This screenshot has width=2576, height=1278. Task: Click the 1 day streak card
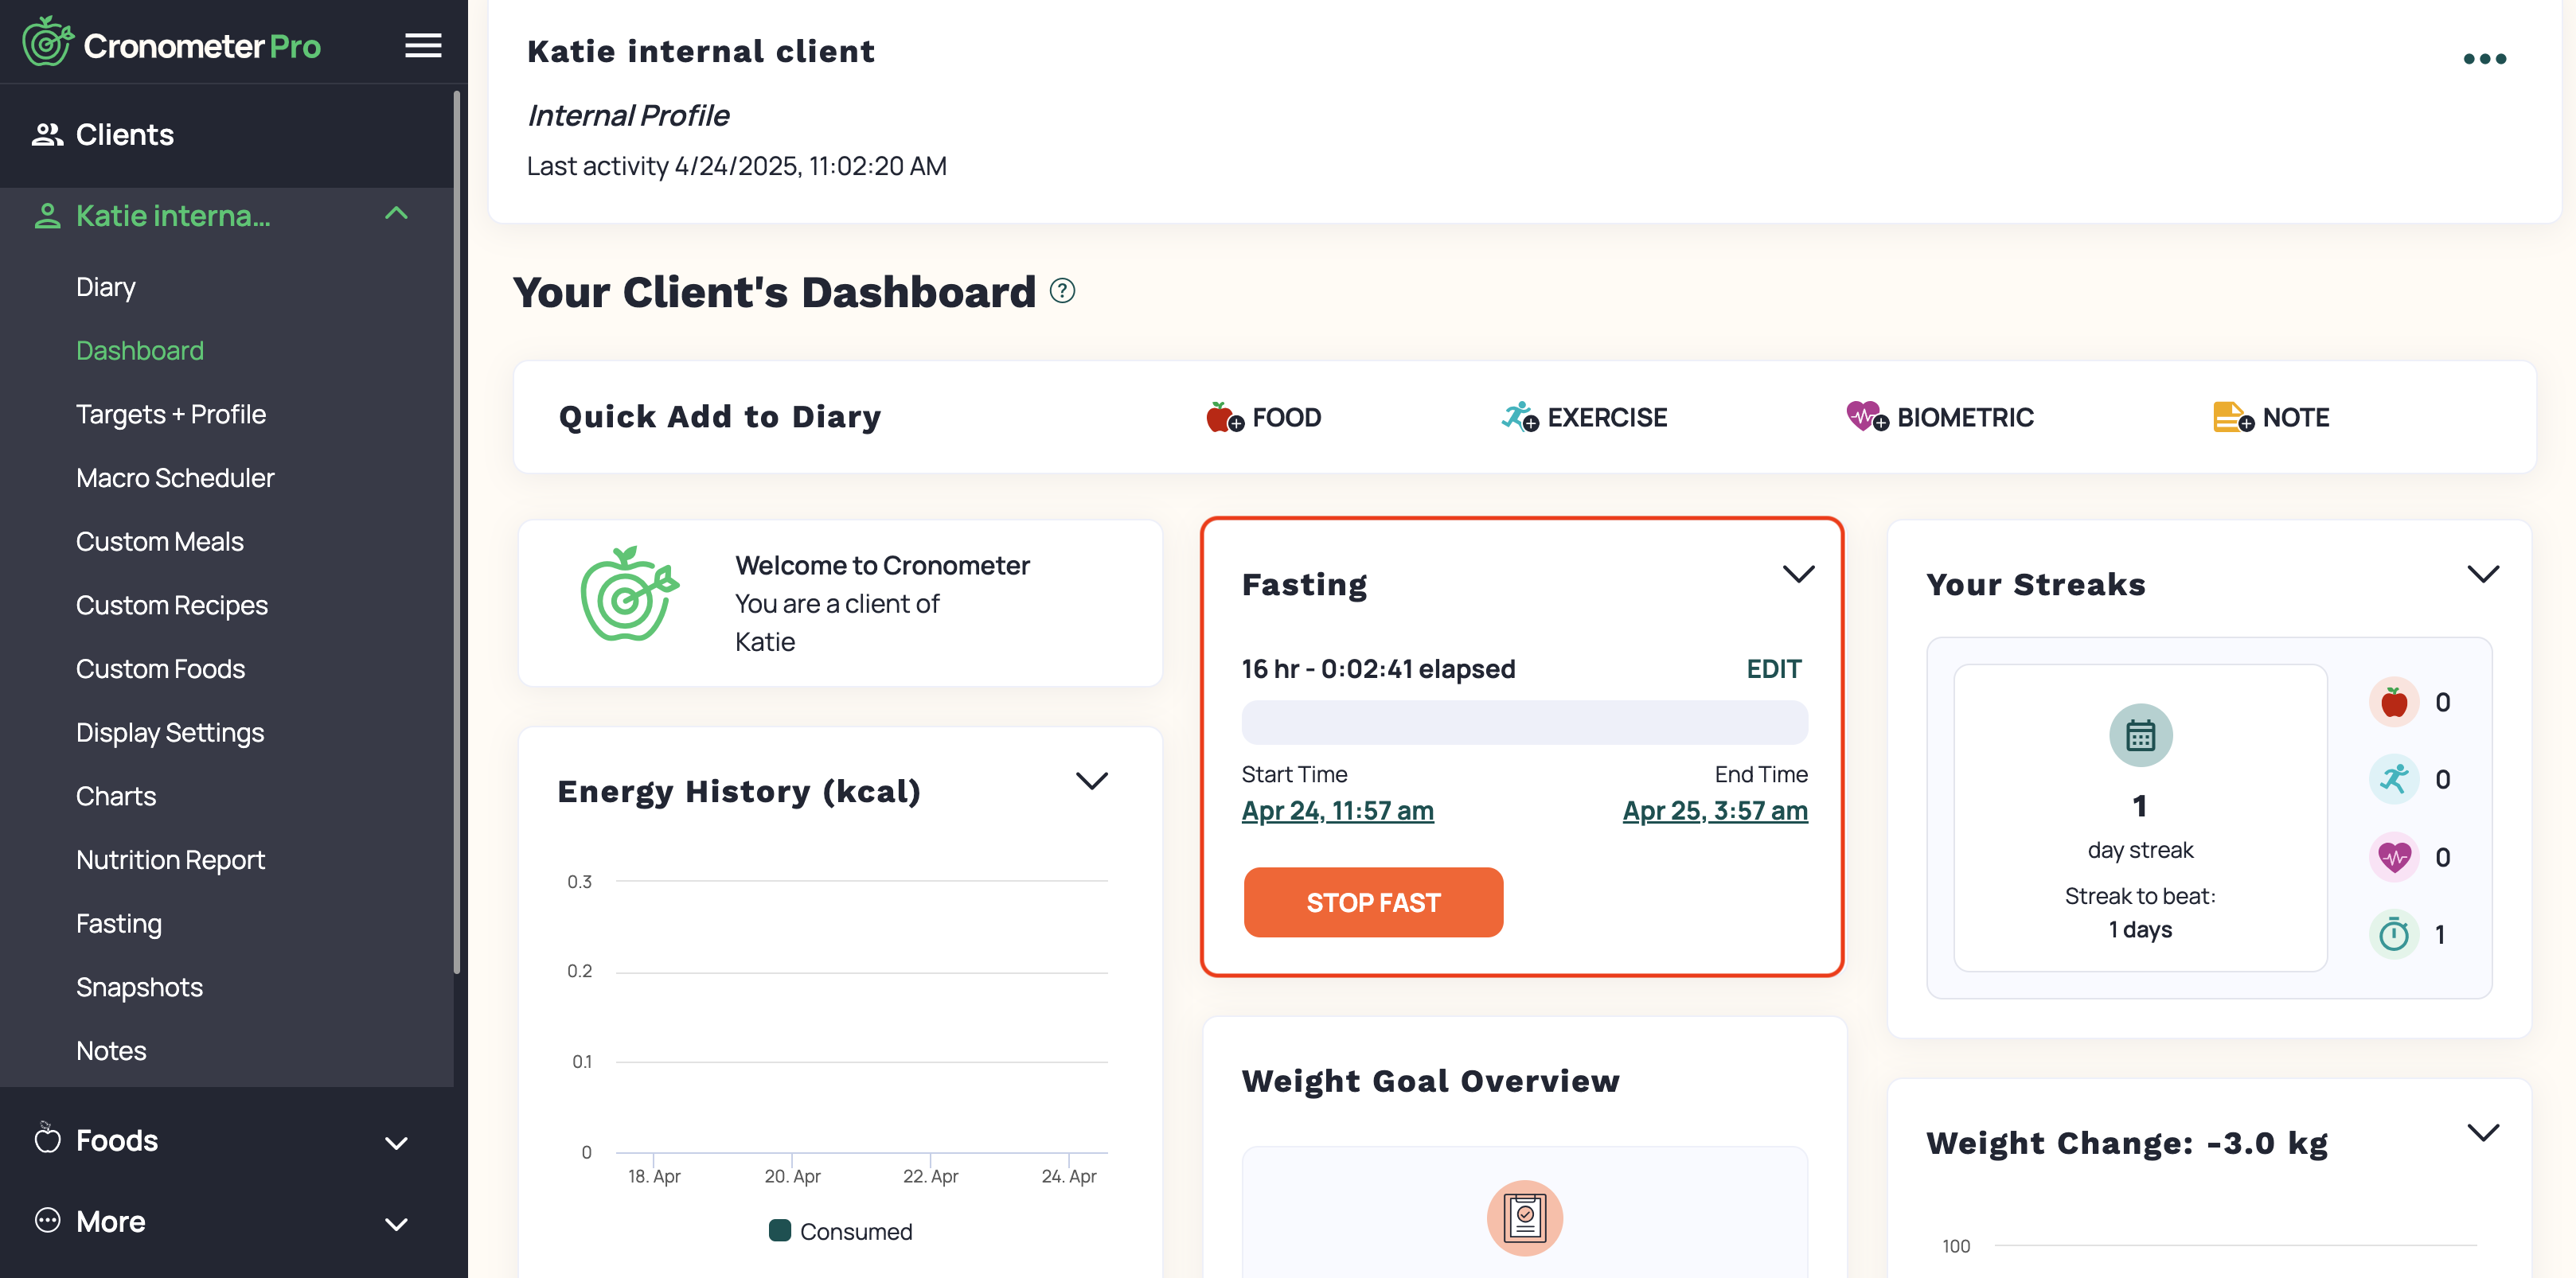pyautogui.click(x=2140, y=817)
